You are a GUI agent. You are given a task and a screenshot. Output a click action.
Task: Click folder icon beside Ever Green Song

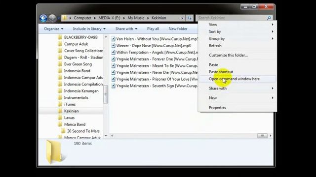point(60,64)
